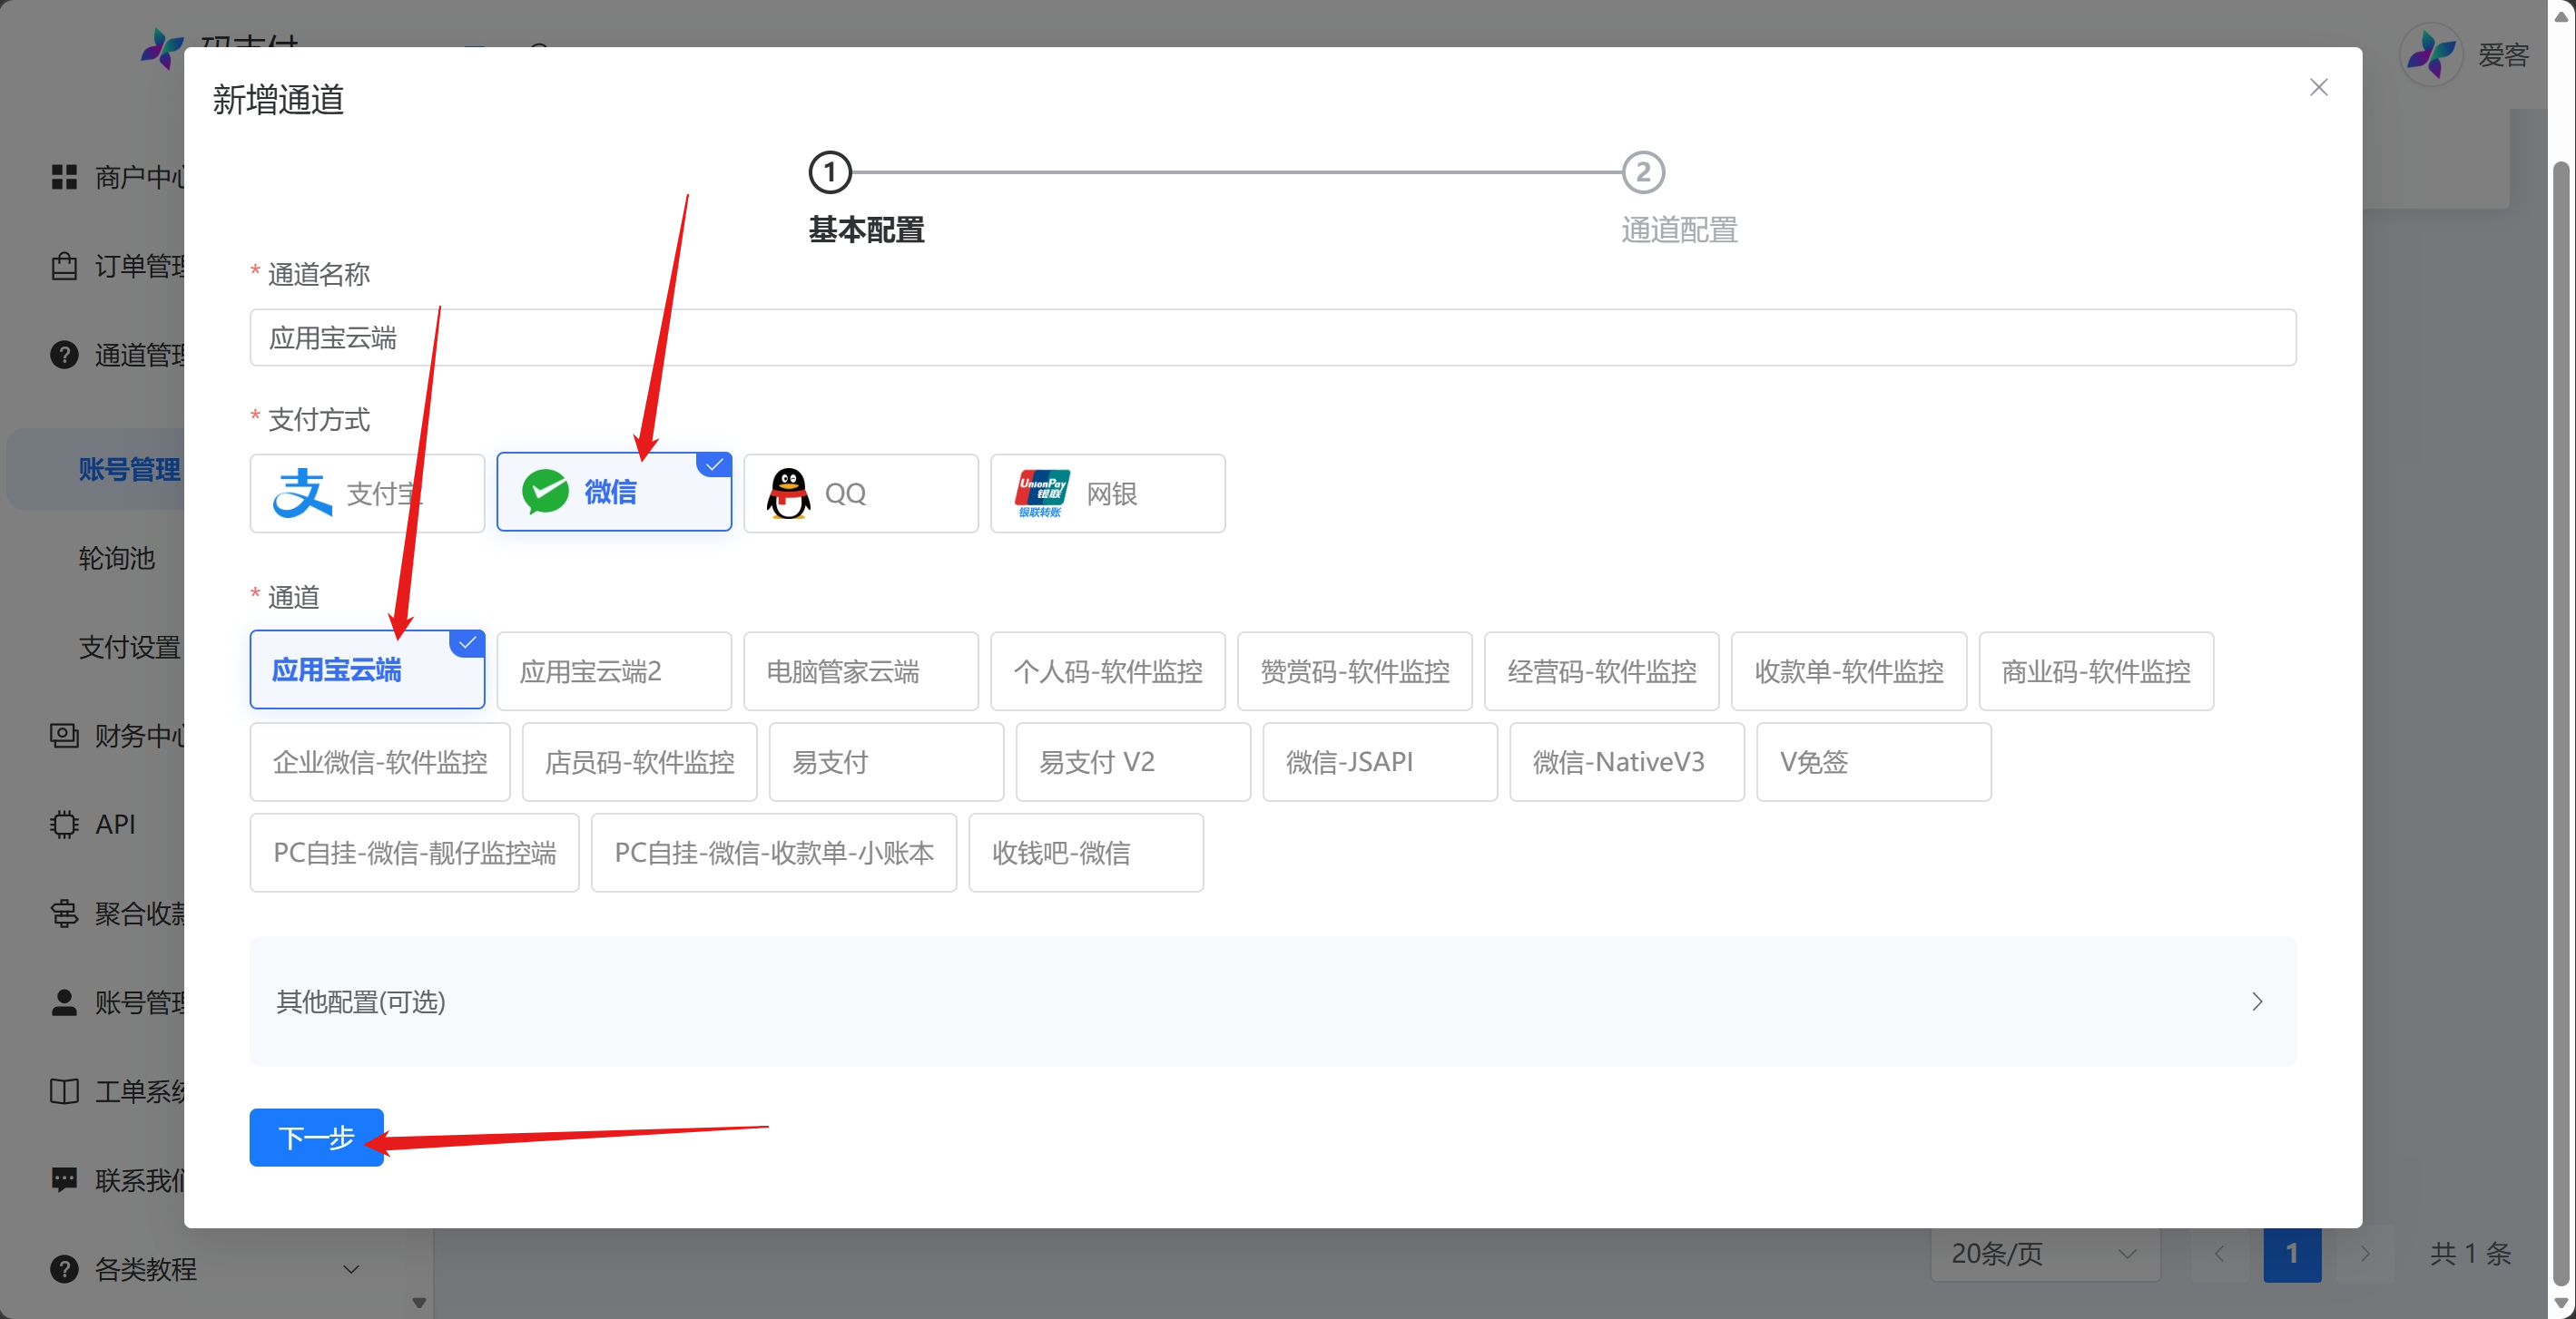Select the V免签 channel button

pyautogui.click(x=1874, y=761)
